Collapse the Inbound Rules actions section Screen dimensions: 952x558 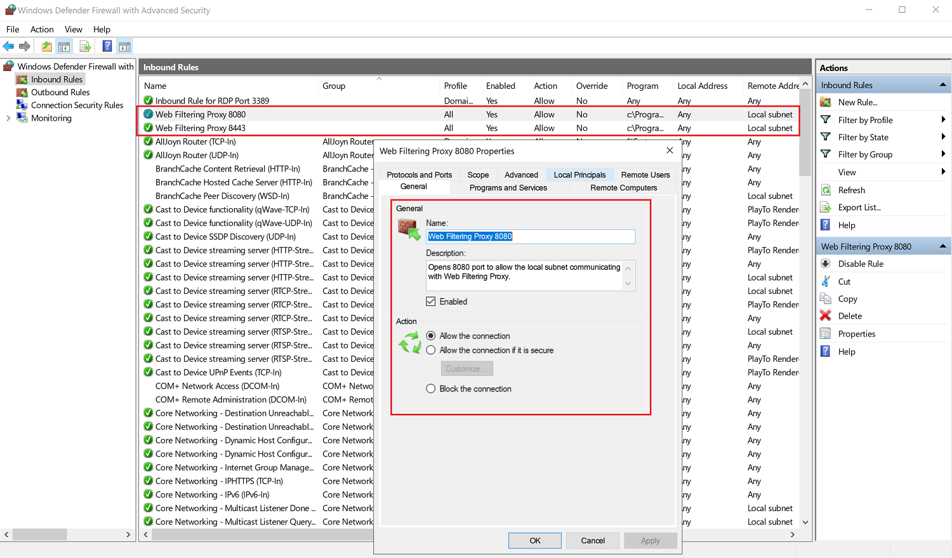pyautogui.click(x=942, y=84)
